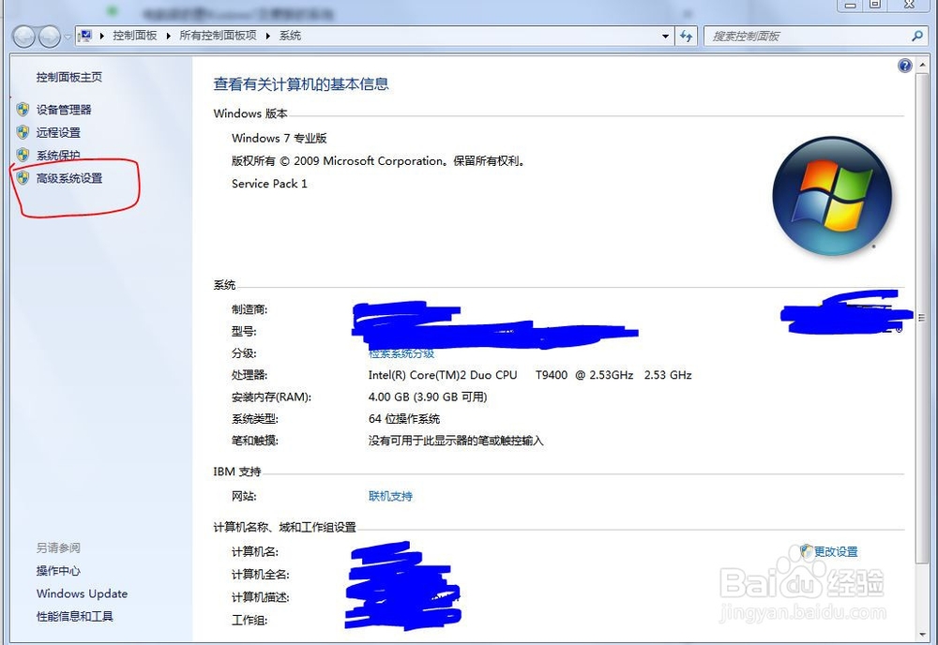
Task: Click the 4.00 GB (3.90 GB 可用) value
Action: coord(428,397)
